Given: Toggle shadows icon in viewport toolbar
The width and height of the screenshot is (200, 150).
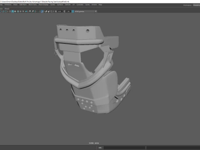Looking at the screenshot, I should pos(26,11).
